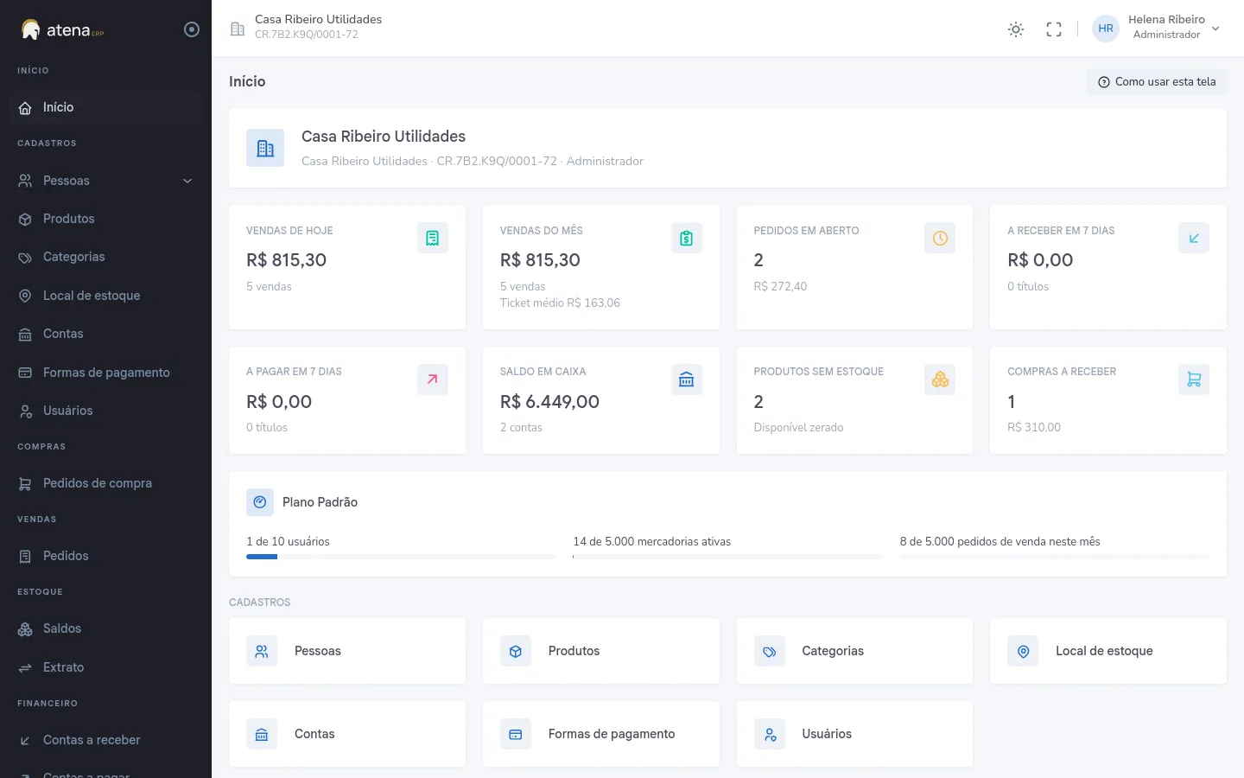This screenshot has height=778, width=1244.
Task: Click the mercadorias ativas progress bar
Action: (x=727, y=557)
